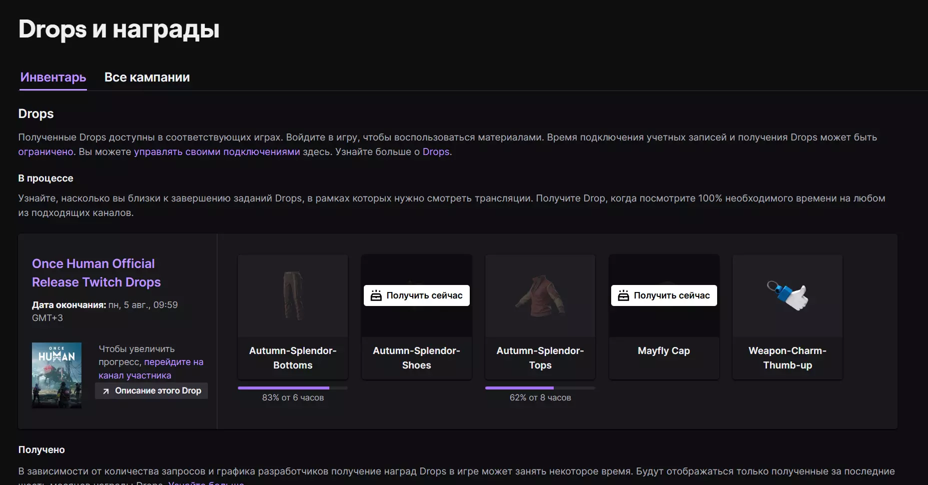Click gift icon on Autumn-Splendor-Shoes claim button

click(x=376, y=296)
